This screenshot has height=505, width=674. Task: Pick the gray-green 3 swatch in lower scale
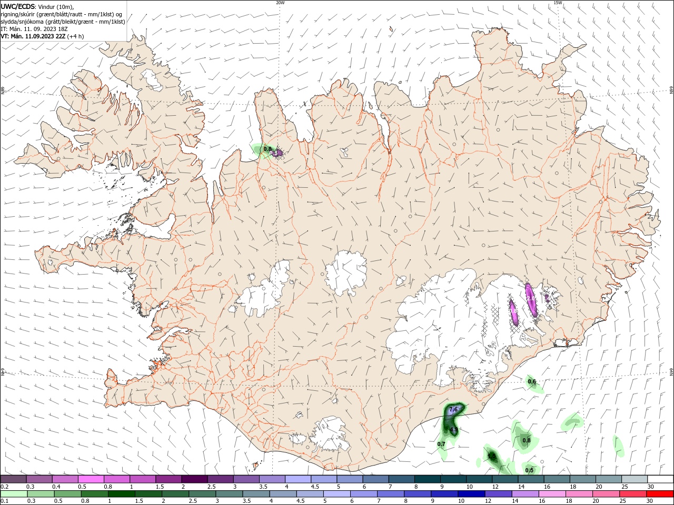pos(229,494)
